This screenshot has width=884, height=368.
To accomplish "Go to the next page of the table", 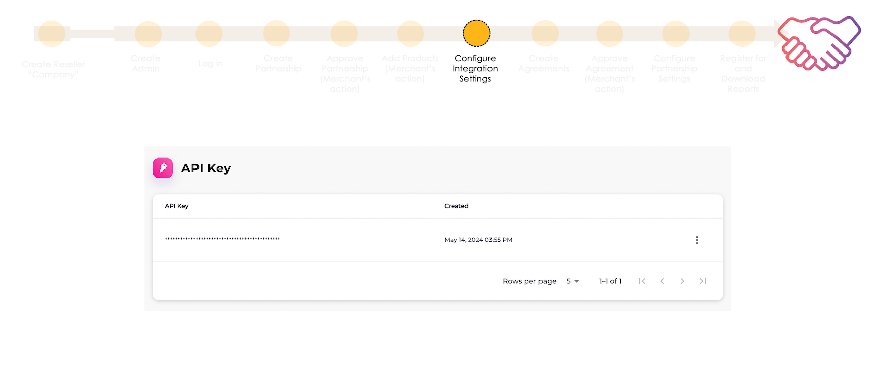I will [x=682, y=281].
